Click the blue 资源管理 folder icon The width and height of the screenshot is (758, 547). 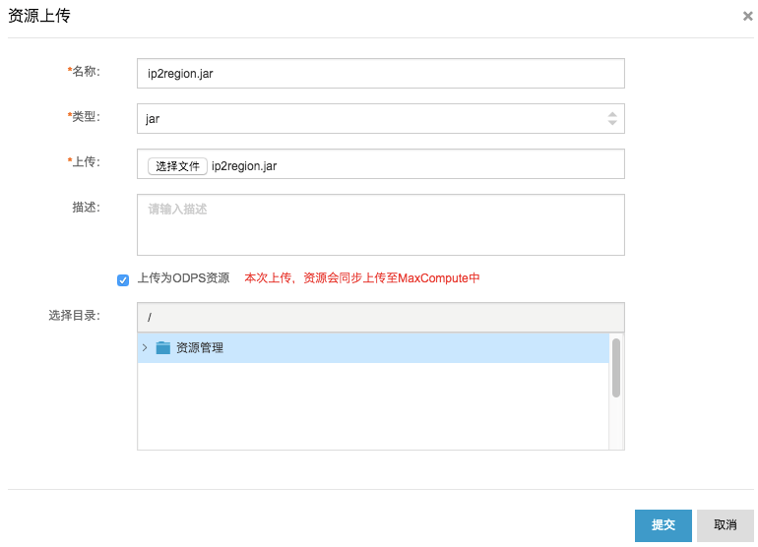(163, 347)
